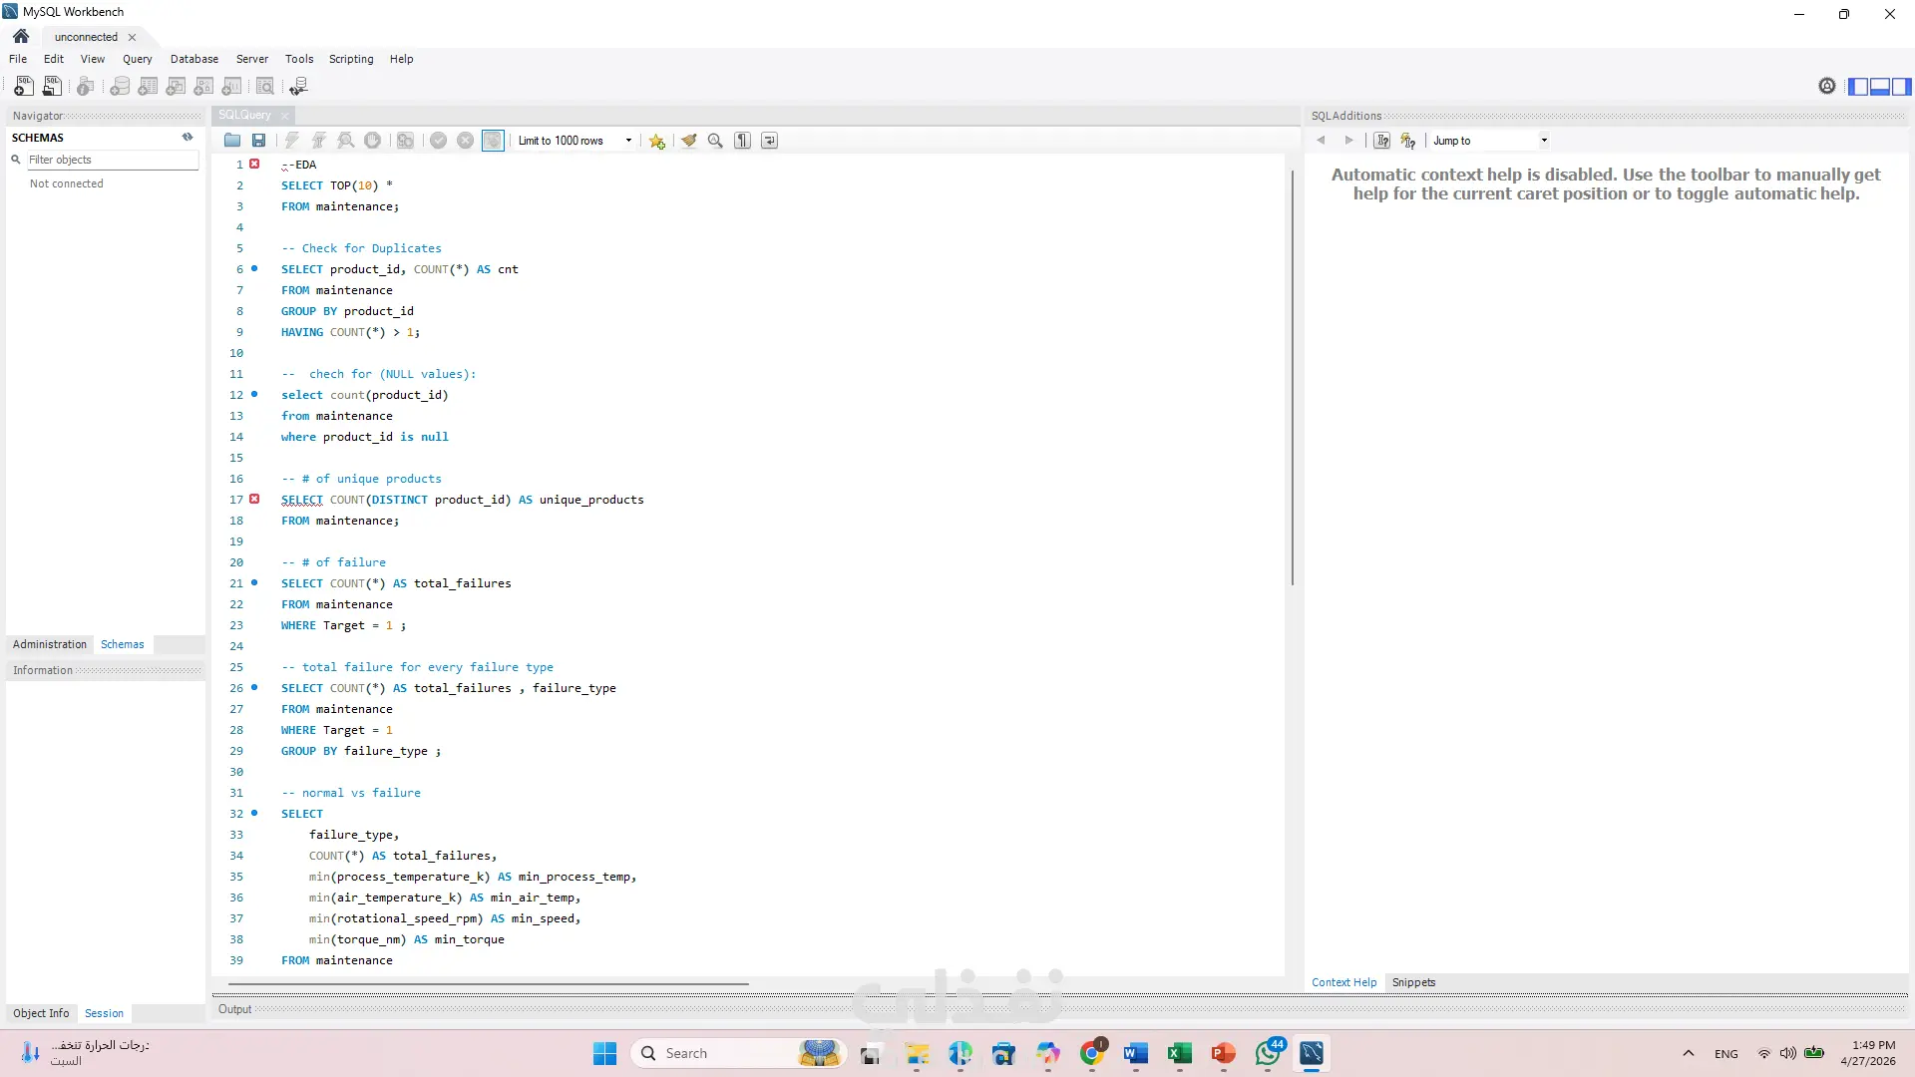Search table data toolbar icon
This screenshot has height=1077, width=1915.
pos(265,87)
